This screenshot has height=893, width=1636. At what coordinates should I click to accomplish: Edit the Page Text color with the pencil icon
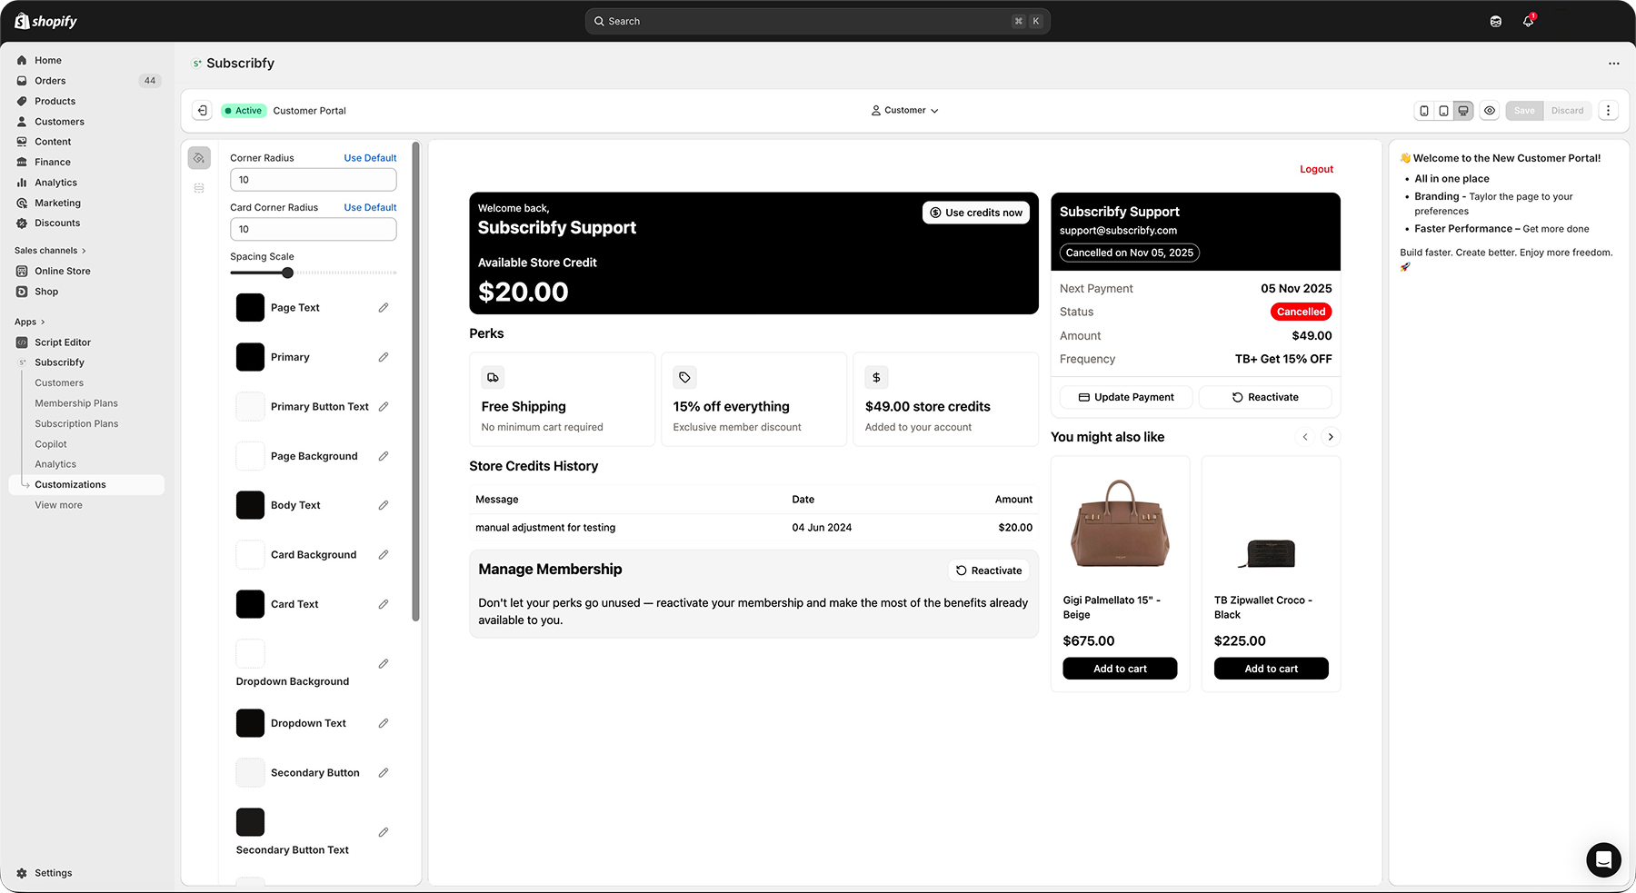pyautogui.click(x=383, y=307)
